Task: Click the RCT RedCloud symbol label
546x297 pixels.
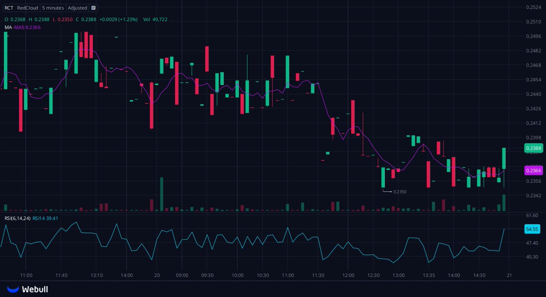Action: point(21,8)
